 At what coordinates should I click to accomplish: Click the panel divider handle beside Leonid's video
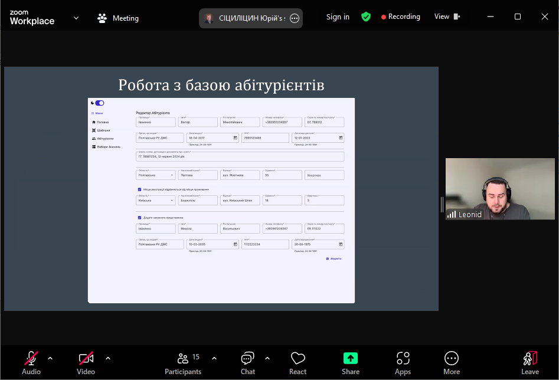(442, 204)
